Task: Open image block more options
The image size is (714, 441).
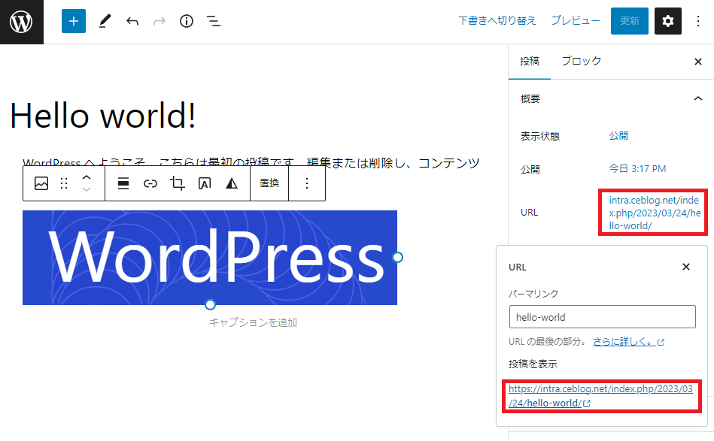Action: [x=307, y=183]
